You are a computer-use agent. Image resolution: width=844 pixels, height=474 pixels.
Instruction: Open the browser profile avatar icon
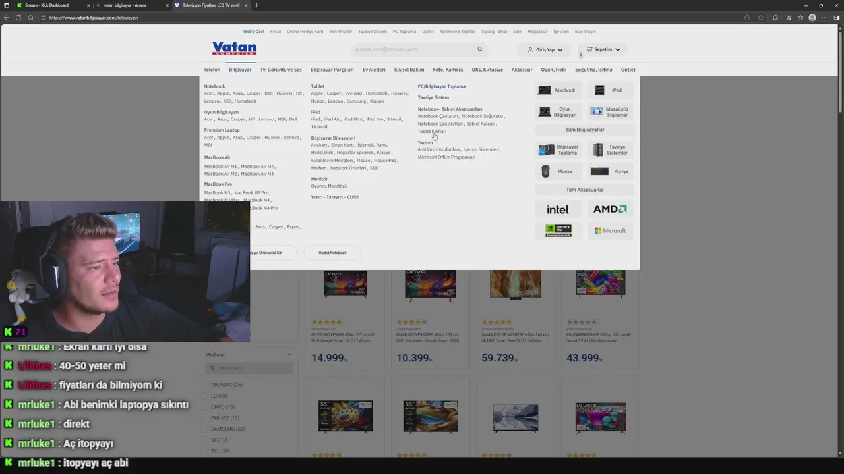pos(812,18)
